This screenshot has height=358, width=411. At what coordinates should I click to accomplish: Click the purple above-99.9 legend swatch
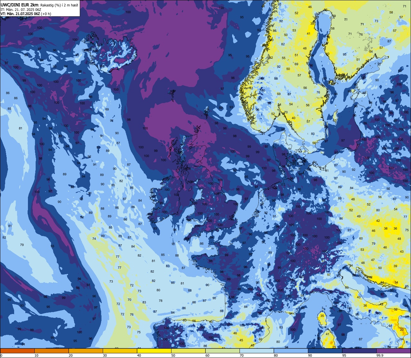point(393,351)
